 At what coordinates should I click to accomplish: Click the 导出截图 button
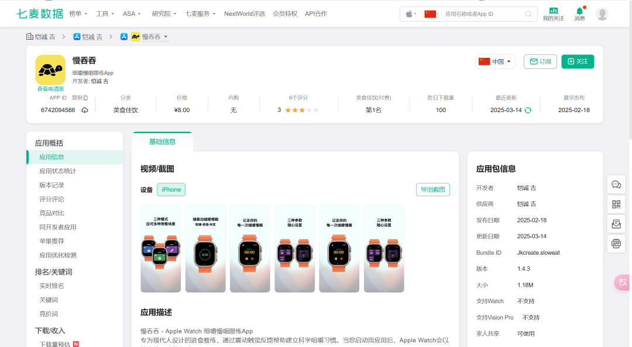click(x=433, y=190)
